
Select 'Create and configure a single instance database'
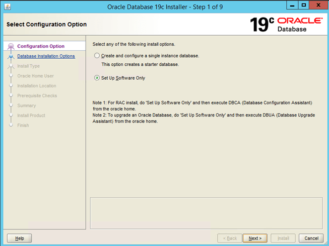coord(97,56)
